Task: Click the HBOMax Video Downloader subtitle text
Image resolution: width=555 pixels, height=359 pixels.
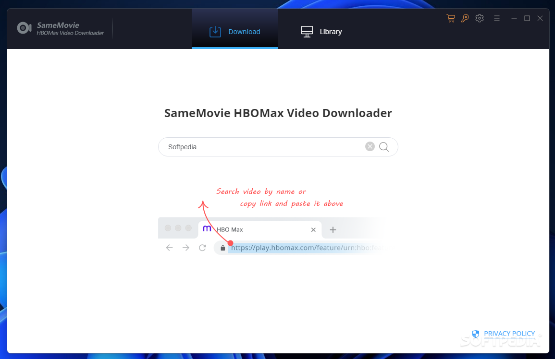Action: 71,33
